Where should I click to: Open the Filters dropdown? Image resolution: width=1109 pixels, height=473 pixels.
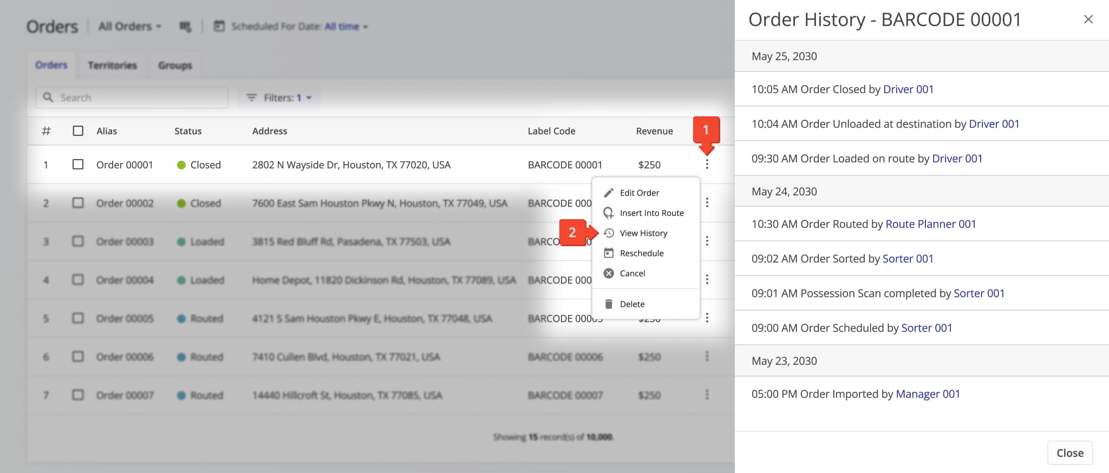tap(279, 98)
